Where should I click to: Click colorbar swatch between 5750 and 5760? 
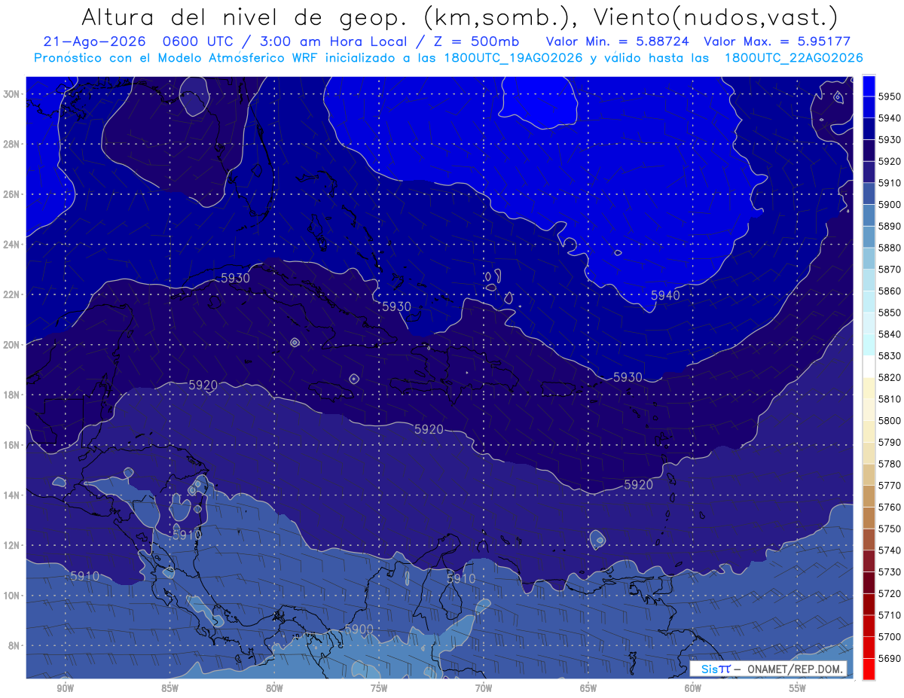pyautogui.click(x=869, y=517)
